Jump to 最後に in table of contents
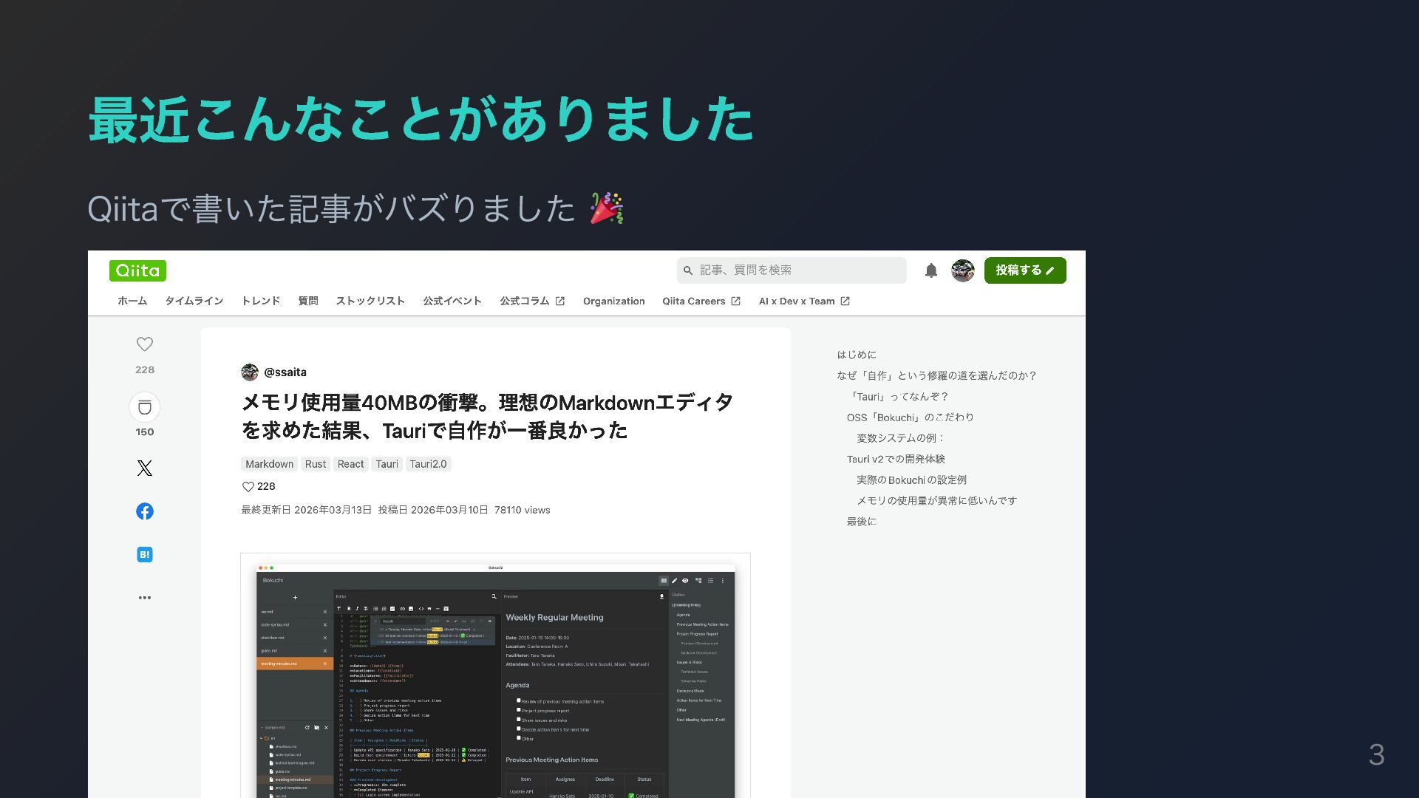The image size is (1419, 798). click(861, 522)
